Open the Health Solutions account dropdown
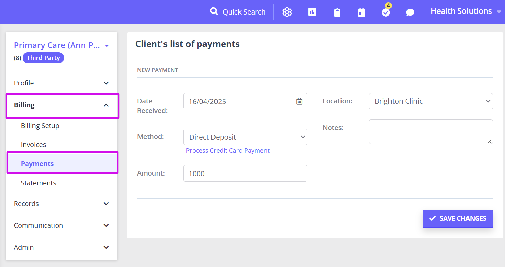The image size is (505, 267). pyautogui.click(x=466, y=11)
